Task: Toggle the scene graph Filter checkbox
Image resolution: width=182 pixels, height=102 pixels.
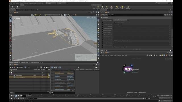Action: pyautogui.click(x=10, y=93)
